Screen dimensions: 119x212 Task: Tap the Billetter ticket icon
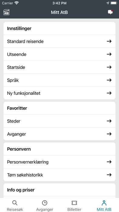click(74, 203)
